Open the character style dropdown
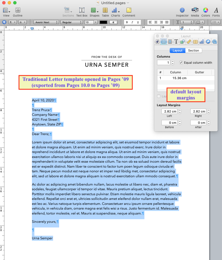The height and width of the screenshot is (260, 222). pyautogui.click(x=23, y=22)
